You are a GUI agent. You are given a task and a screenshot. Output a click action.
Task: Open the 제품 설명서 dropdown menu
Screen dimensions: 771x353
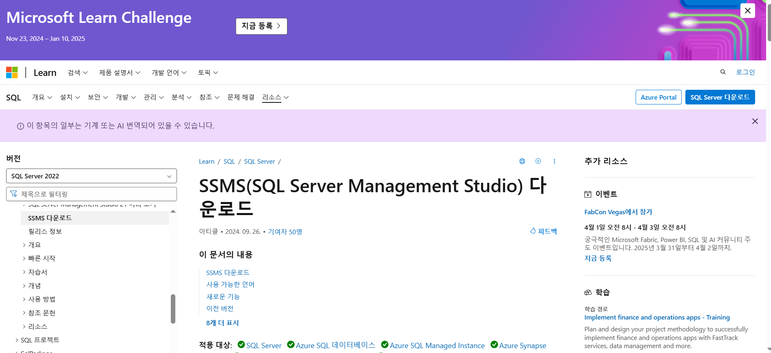tap(120, 73)
